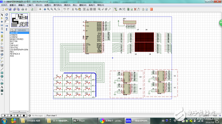The height and width of the screenshot is (124, 222).
Task: Click the L library button
Action: (x=14, y=30)
